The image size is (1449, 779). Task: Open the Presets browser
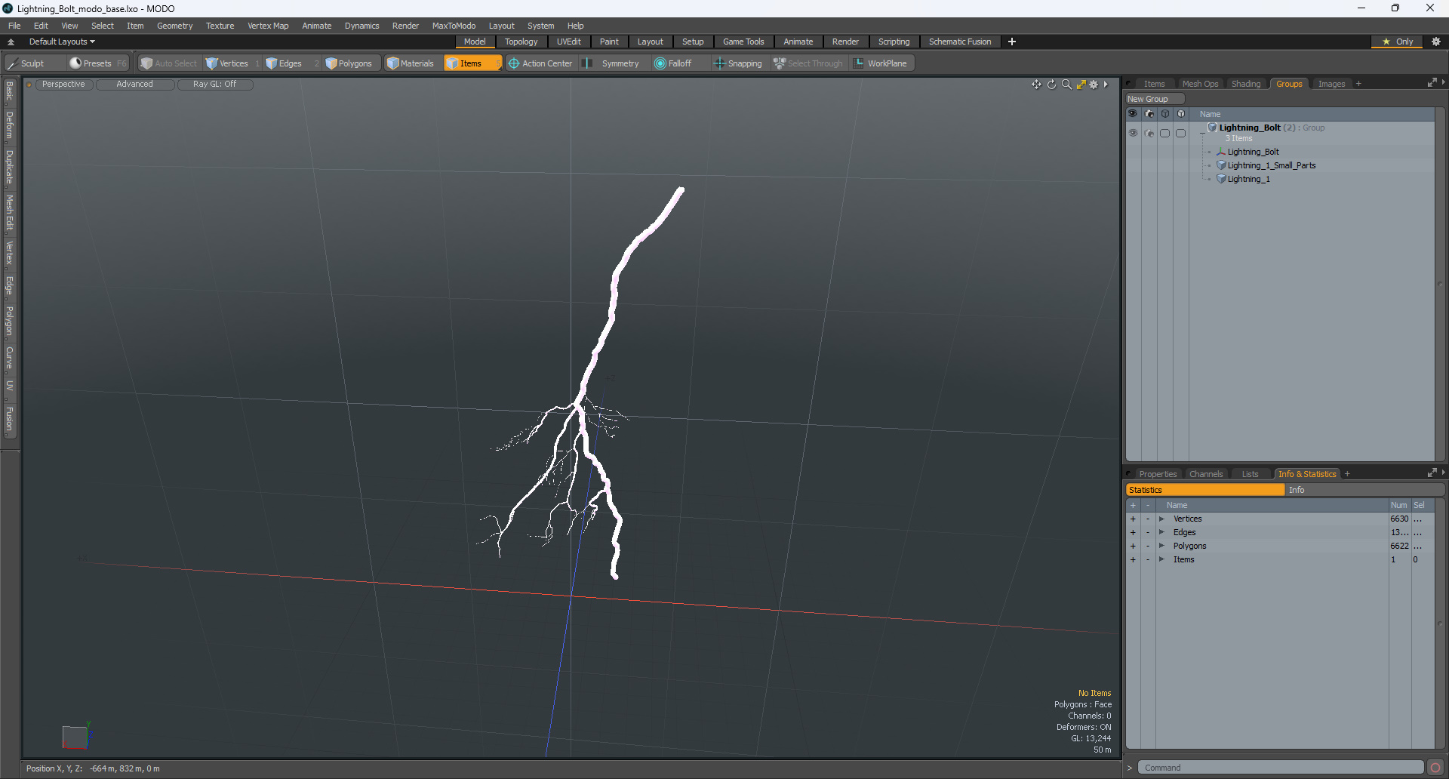click(97, 63)
